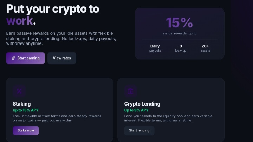Click the bank icon on Crypto Lending card
253x142 pixels.
(130, 91)
